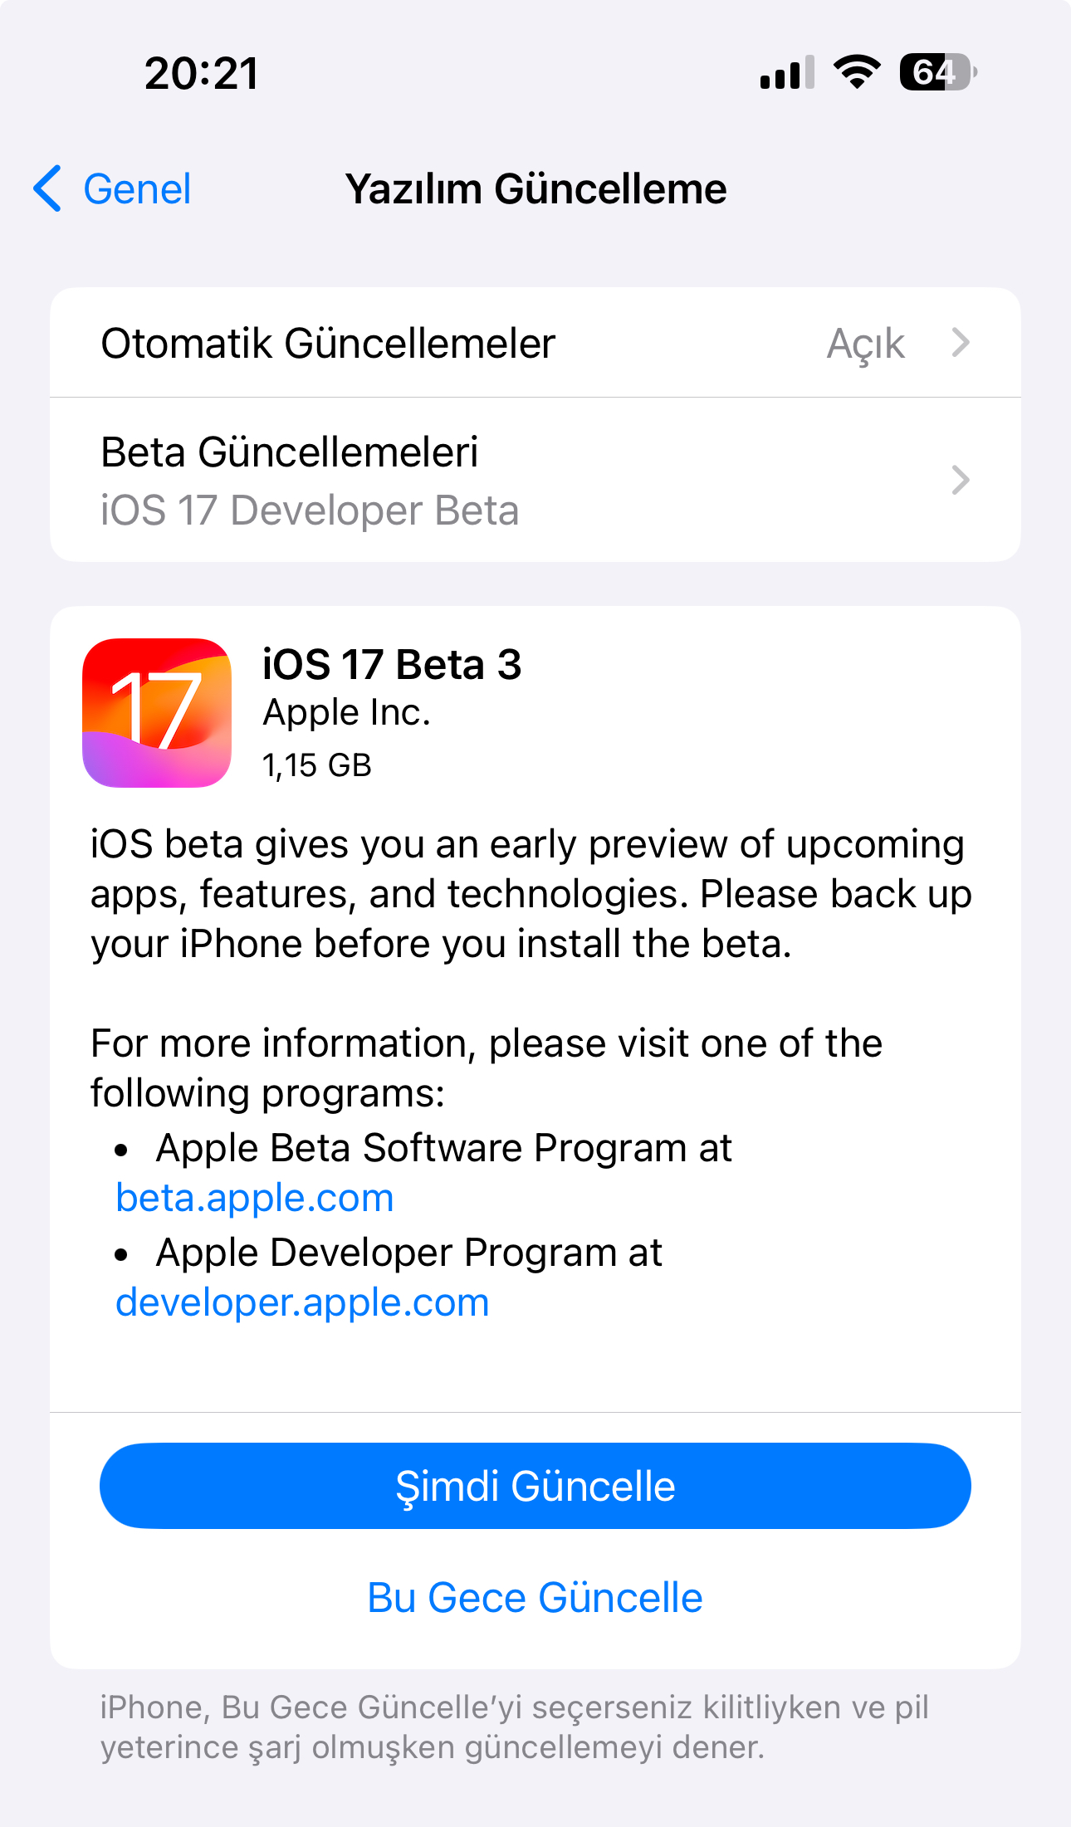This screenshot has height=1827, width=1071.
Task: Tap the iOS 17 Developer Beta subtitle
Action: click(310, 510)
